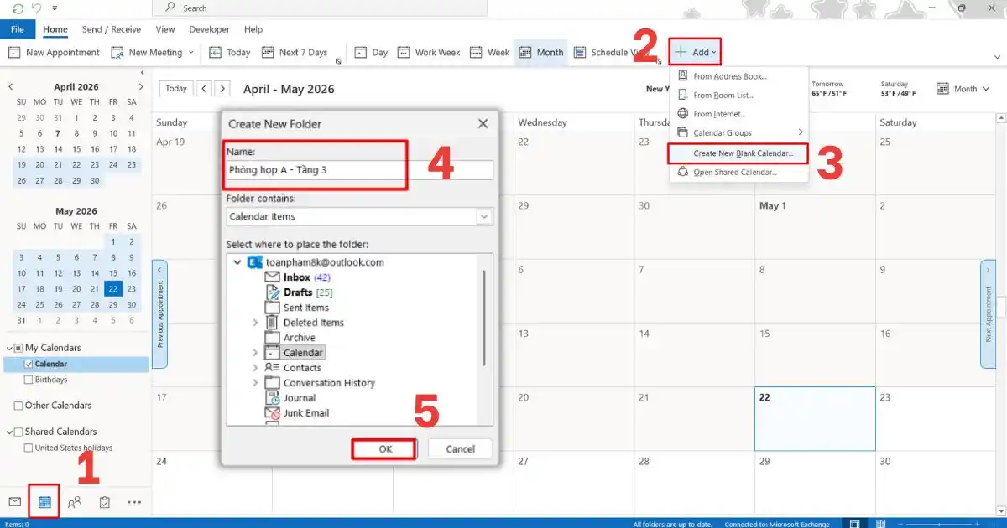Image resolution: width=1007 pixels, height=528 pixels.
Task: Open the Calendar view icon in bottom navigation
Action: tap(44, 502)
